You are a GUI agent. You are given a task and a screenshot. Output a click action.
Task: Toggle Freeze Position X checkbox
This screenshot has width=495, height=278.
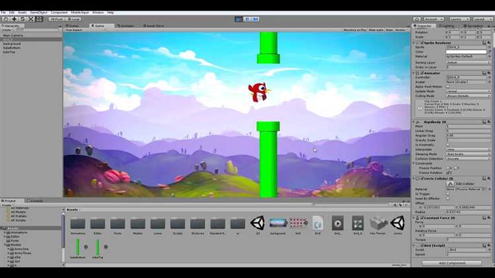coord(447,168)
